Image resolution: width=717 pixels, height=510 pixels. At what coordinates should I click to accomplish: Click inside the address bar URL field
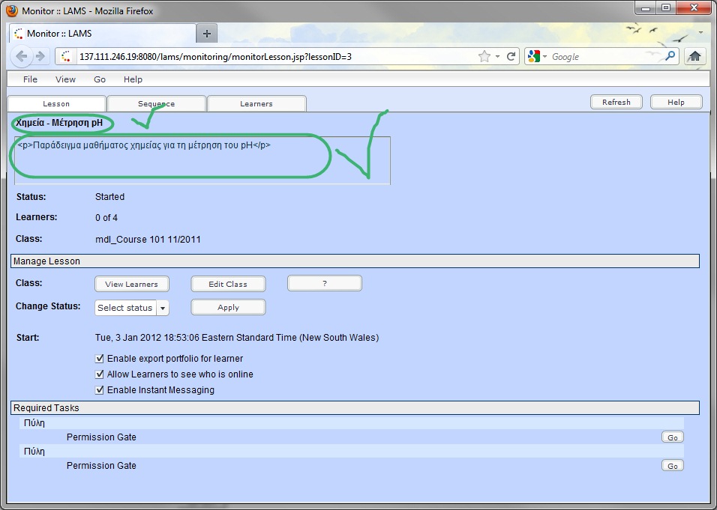click(x=270, y=56)
